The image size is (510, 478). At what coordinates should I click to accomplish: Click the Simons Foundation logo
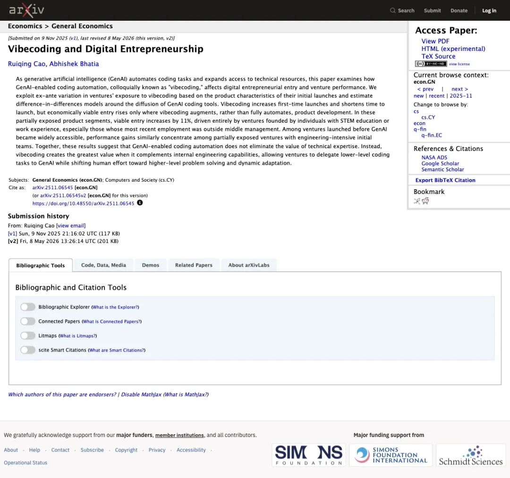click(x=309, y=455)
